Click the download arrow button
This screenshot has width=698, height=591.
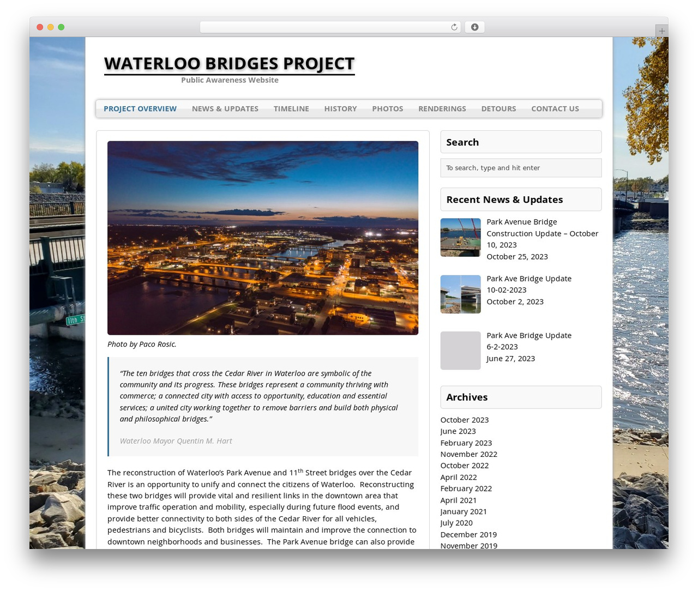[x=474, y=27]
